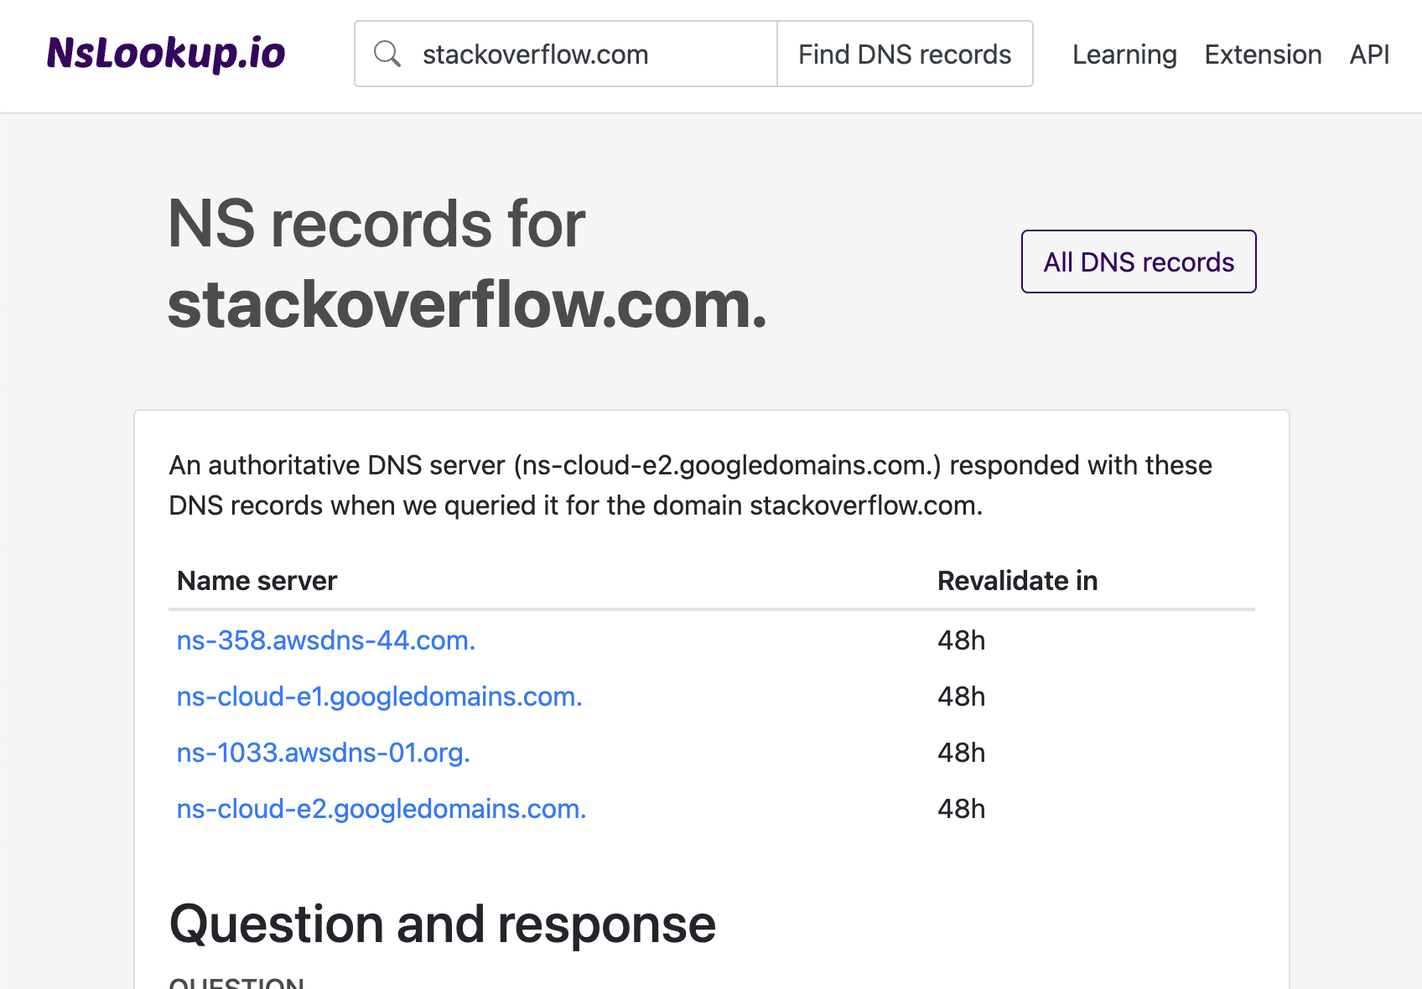Open the ns-1033.awsdns-01.org link

323,753
